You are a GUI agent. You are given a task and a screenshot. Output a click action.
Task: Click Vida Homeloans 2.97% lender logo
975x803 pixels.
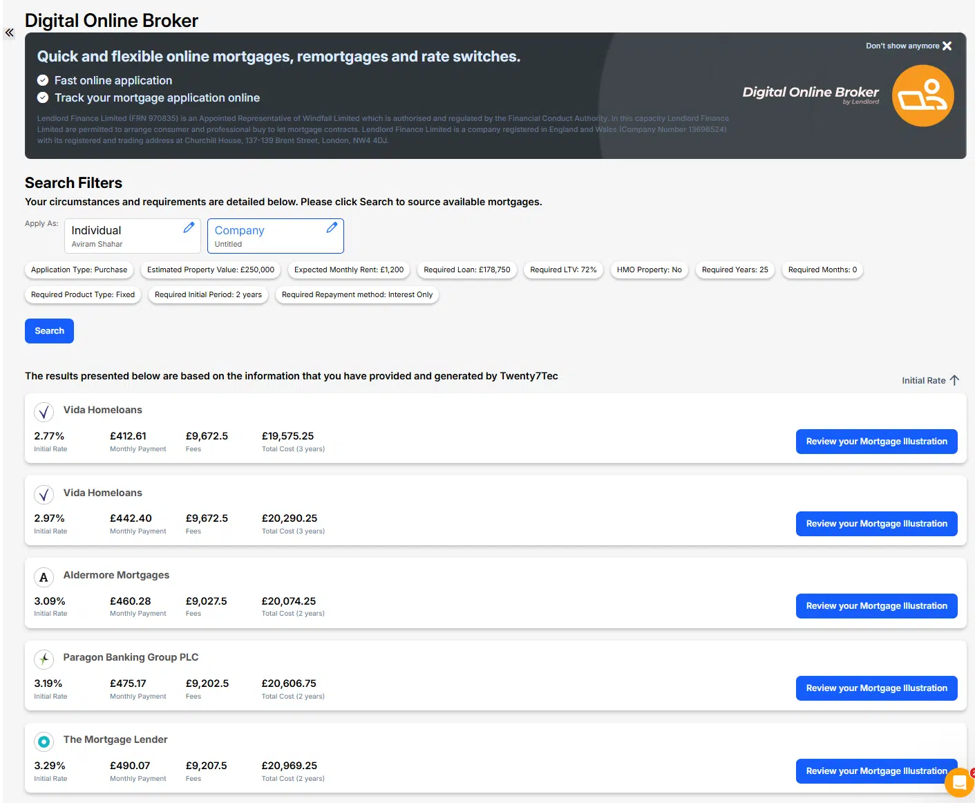point(44,495)
